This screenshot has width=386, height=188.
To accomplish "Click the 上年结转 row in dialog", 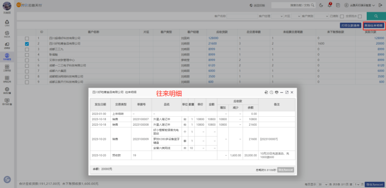I will 193,114.
